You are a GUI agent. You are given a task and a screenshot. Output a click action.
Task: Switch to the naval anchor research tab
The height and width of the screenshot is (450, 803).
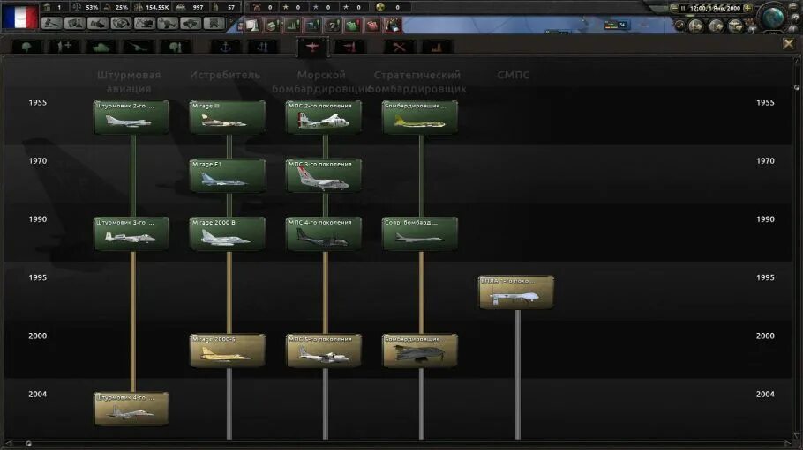coord(225,47)
